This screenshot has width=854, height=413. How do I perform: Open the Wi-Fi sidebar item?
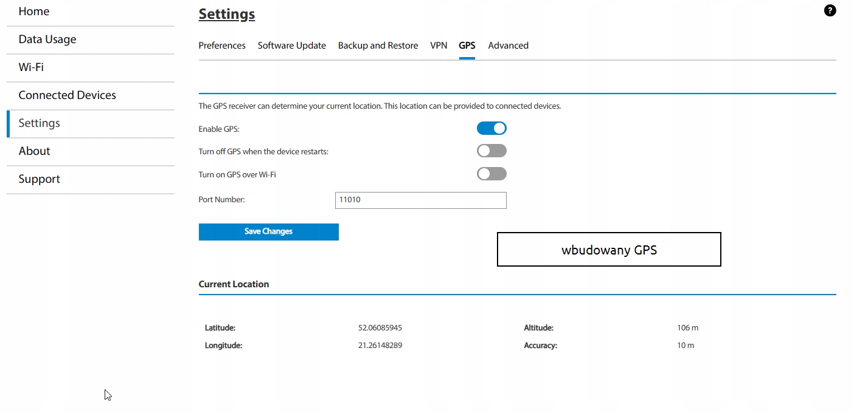pyautogui.click(x=31, y=67)
